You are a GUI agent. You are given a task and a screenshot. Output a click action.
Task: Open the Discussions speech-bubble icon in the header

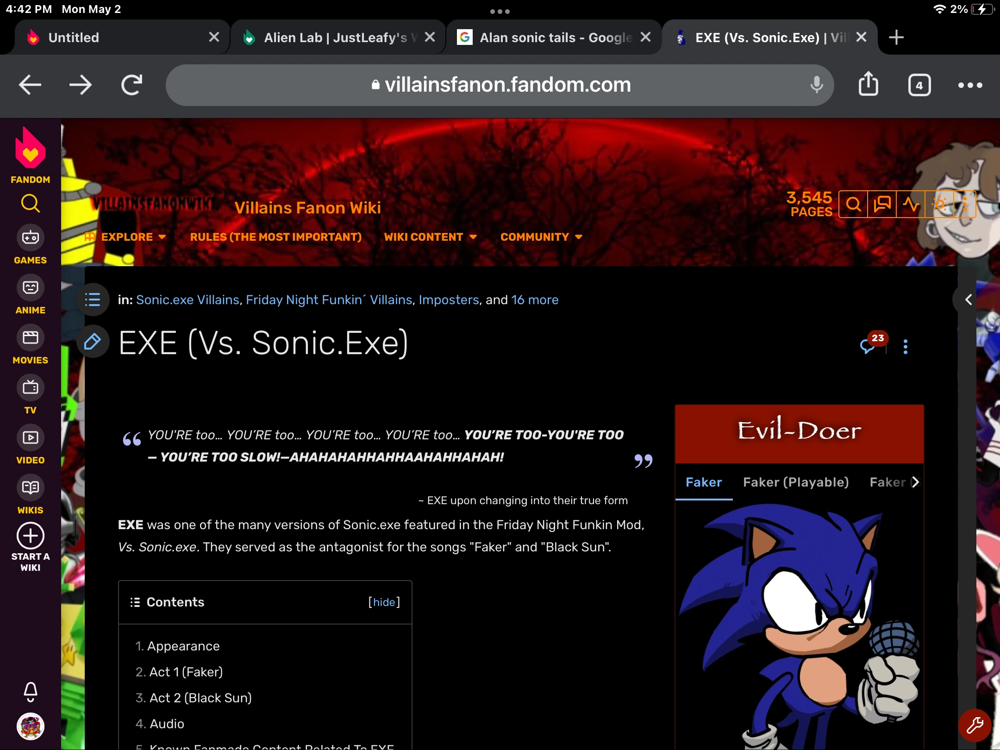881,204
